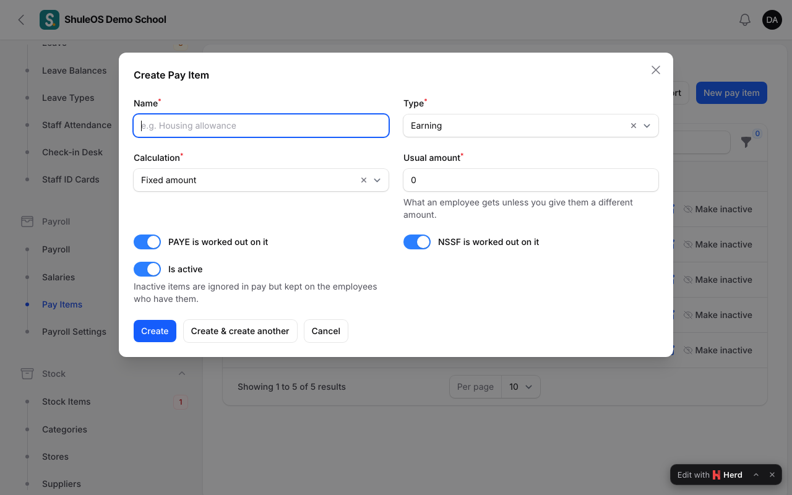Image resolution: width=792 pixels, height=495 pixels.
Task: Toggle PAYE is worked out on it
Action: point(147,242)
